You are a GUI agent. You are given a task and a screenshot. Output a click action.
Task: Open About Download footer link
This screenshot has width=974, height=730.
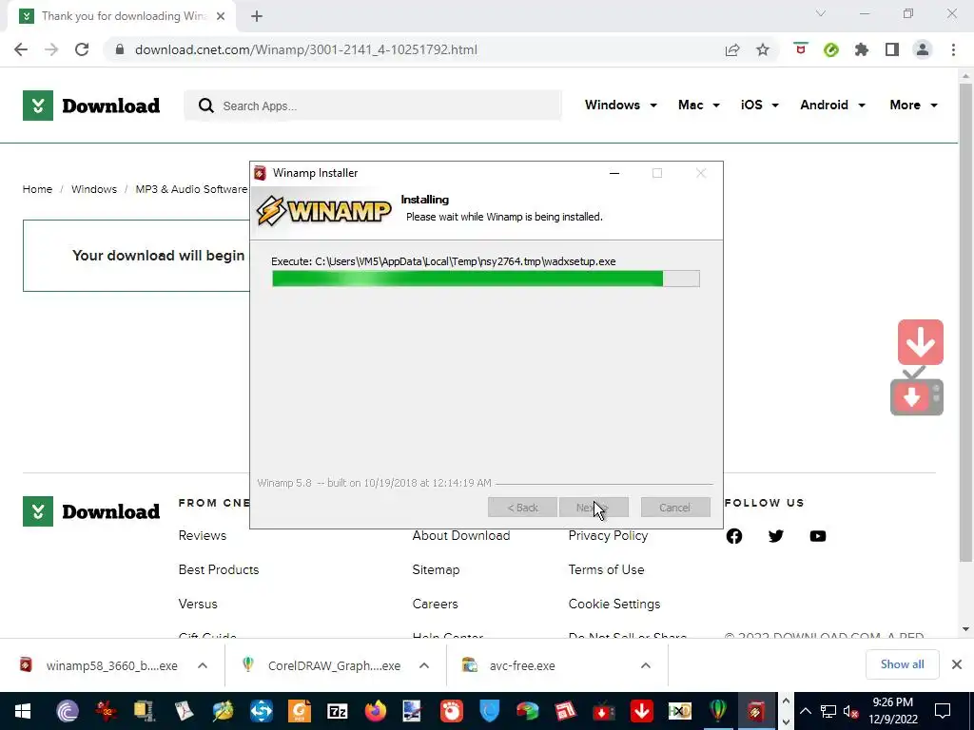pos(461,536)
